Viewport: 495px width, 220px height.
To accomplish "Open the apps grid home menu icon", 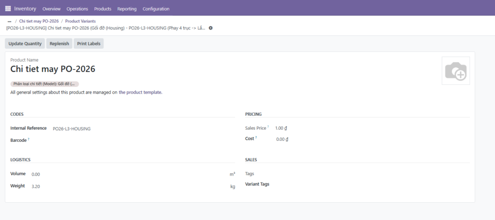I will click(8, 9).
